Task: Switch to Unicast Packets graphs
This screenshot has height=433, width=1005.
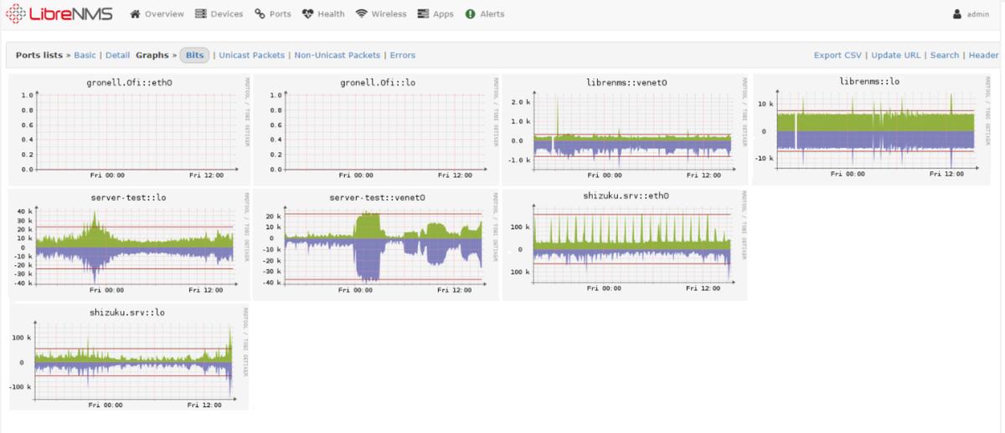Action: (x=252, y=55)
